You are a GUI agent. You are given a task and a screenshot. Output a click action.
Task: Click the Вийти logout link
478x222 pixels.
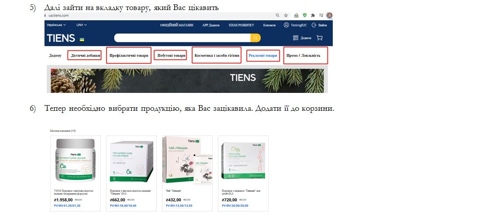click(x=320, y=25)
